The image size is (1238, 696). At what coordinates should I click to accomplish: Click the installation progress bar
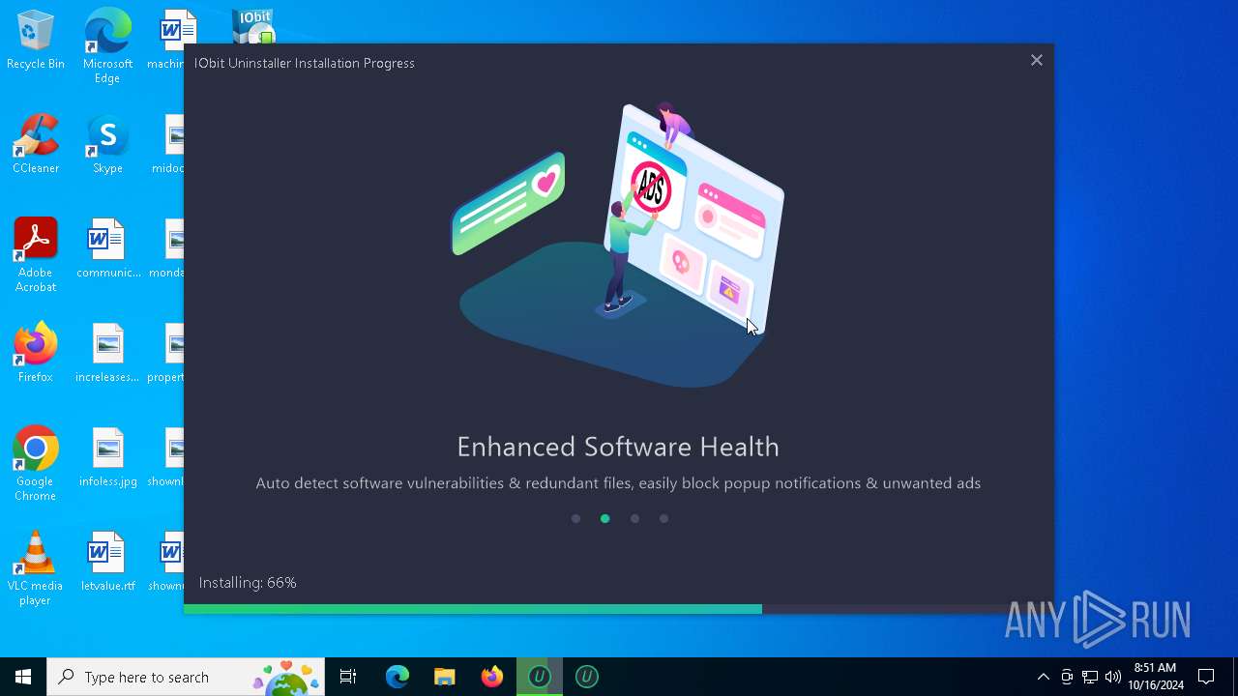tap(618, 609)
